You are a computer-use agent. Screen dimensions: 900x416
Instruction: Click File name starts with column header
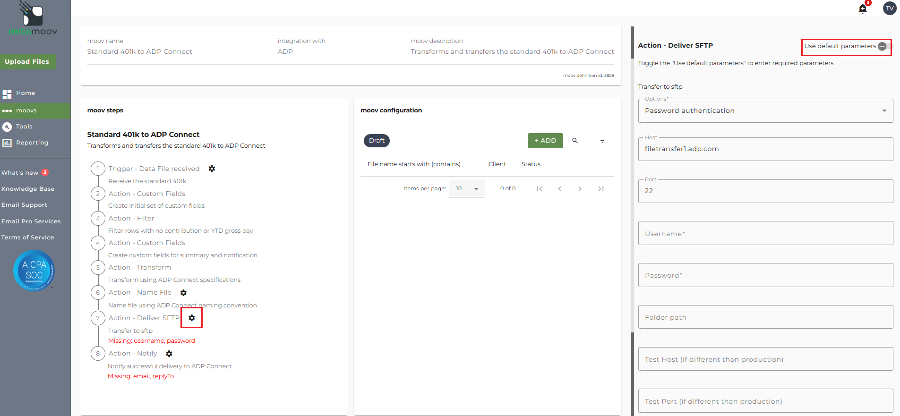tap(414, 164)
